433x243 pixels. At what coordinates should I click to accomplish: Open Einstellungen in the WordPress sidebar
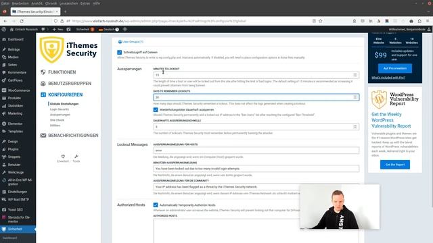coord(17,192)
